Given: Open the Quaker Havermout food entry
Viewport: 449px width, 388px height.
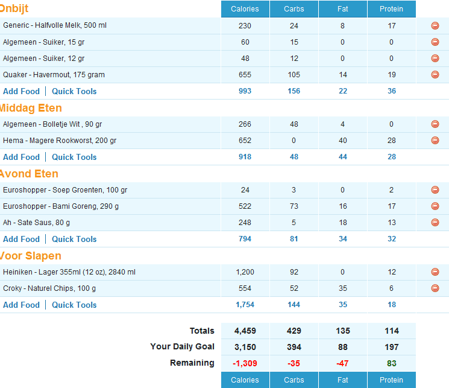Looking at the screenshot, I should [54, 75].
